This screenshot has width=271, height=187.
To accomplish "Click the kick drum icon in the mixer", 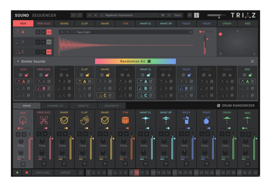I will coord(23,120).
